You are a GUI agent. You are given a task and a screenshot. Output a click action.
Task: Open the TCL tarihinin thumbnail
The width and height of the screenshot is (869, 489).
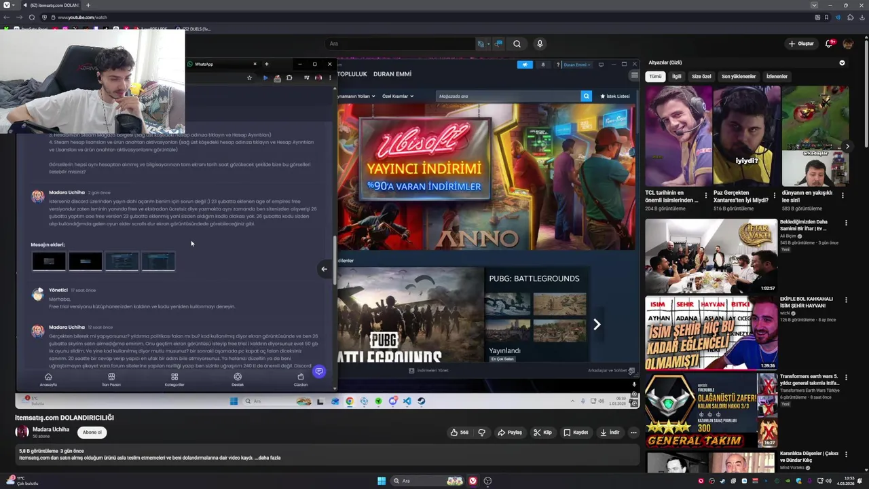pyautogui.click(x=678, y=136)
